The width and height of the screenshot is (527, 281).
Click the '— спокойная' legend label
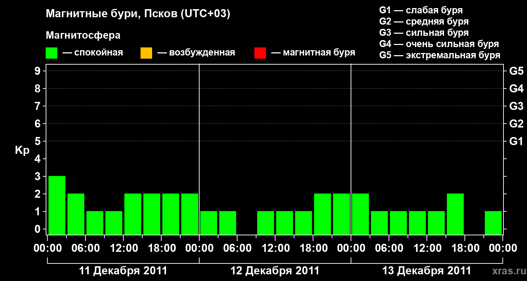(93, 53)
